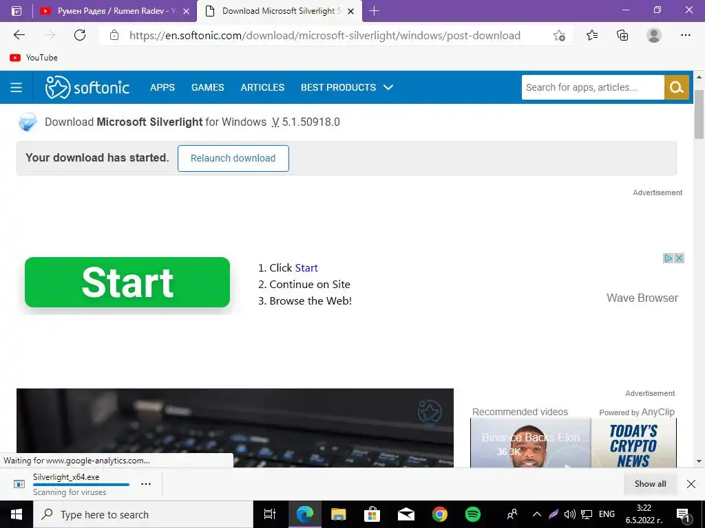Add this page to favorites

[x=559, y=35]
